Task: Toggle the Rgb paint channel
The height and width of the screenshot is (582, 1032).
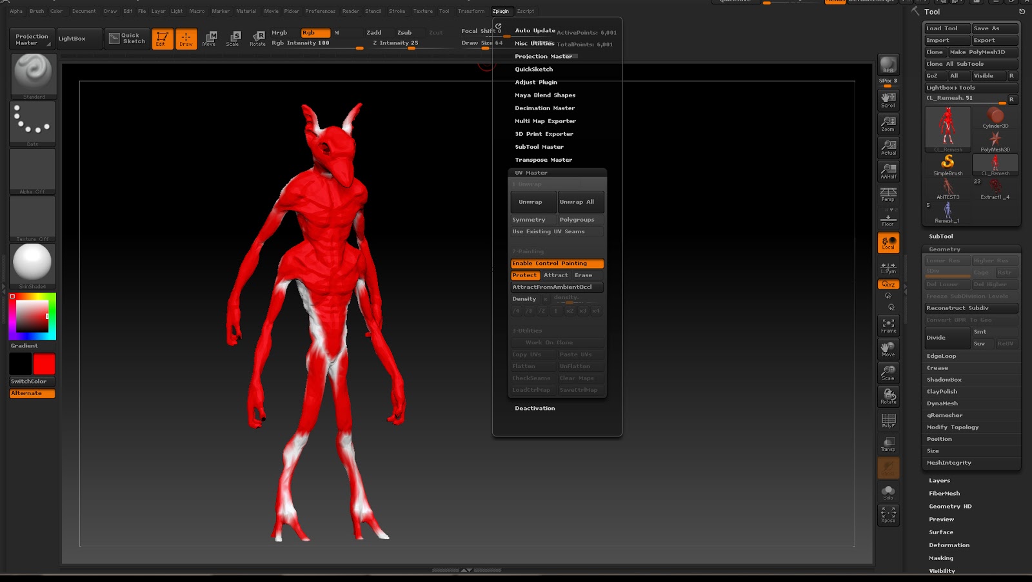Action: coord(315,33)
